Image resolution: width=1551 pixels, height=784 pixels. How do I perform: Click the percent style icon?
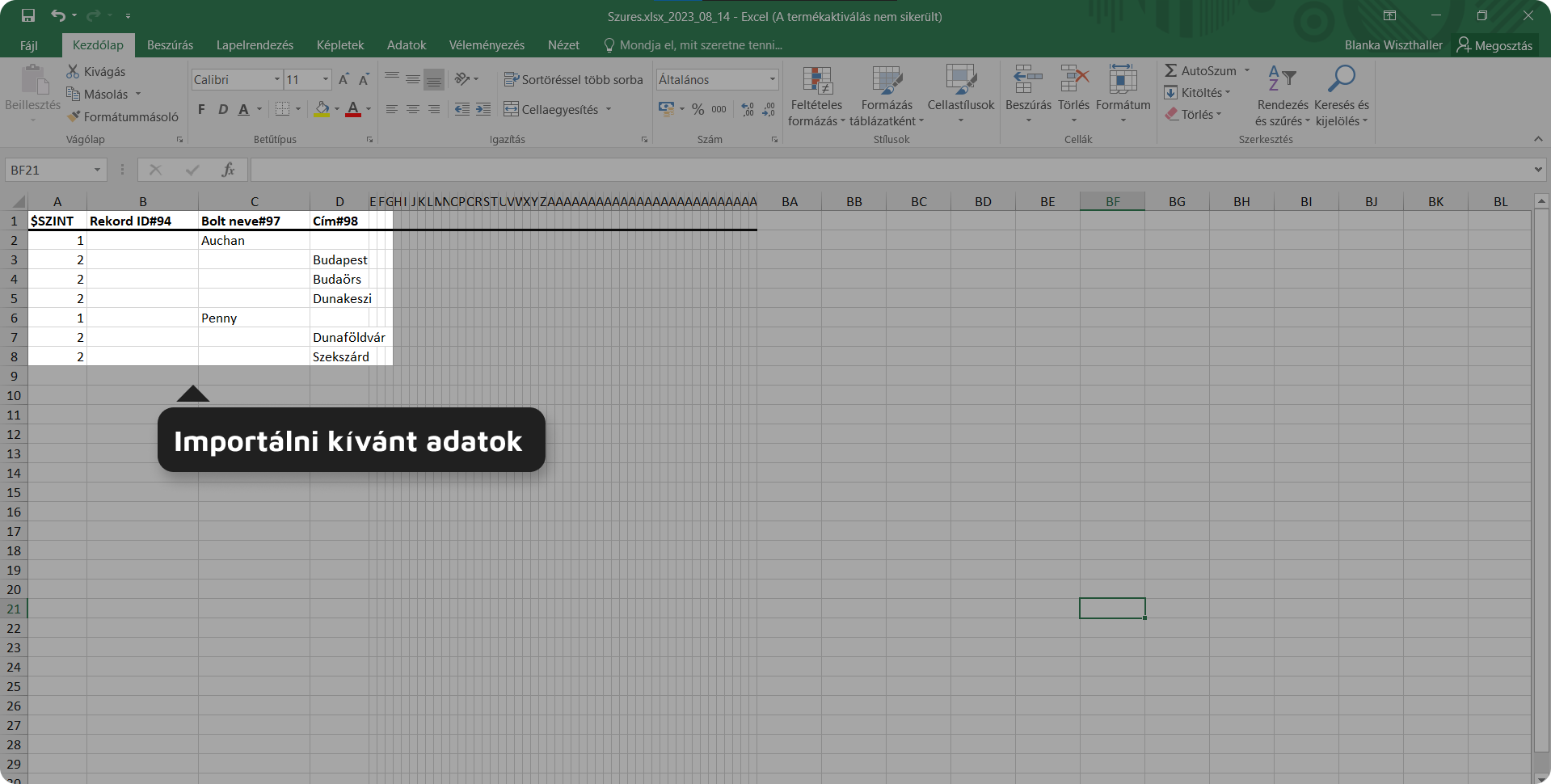tap(698, 109)
